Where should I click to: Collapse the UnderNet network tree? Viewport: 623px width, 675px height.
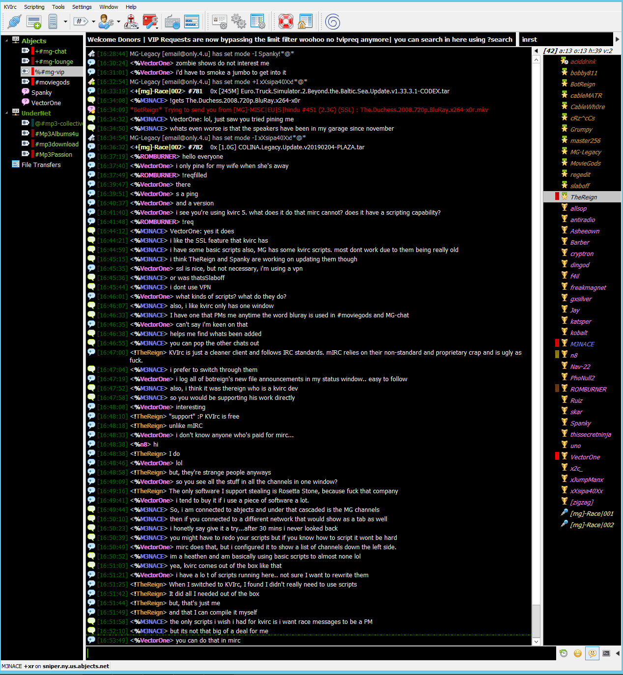tap(6, 113)
